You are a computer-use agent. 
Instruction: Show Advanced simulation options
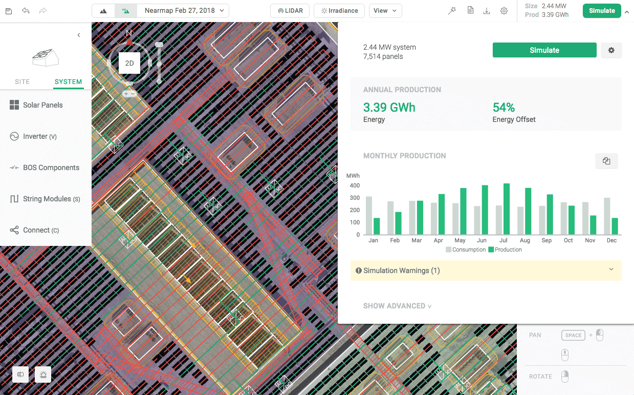tap(397, 306)
